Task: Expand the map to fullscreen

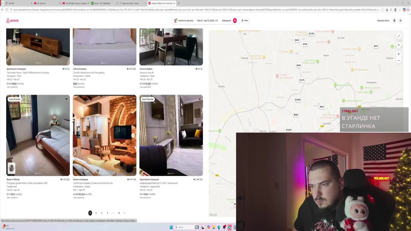Action: click(x=399, y=36)
